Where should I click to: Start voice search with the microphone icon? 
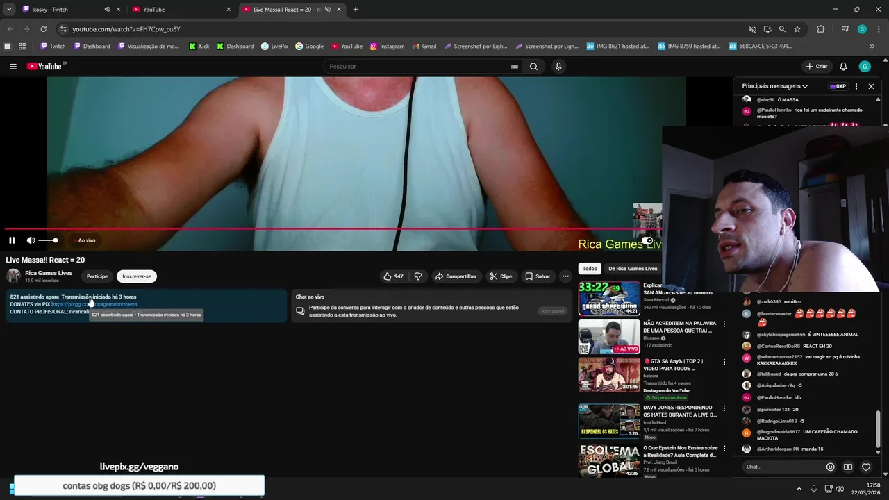click(558, 67)
